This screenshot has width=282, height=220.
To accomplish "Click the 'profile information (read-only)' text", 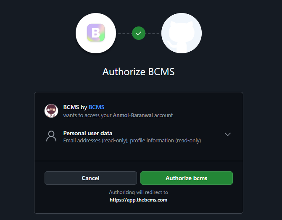I will tap(166, 141).
